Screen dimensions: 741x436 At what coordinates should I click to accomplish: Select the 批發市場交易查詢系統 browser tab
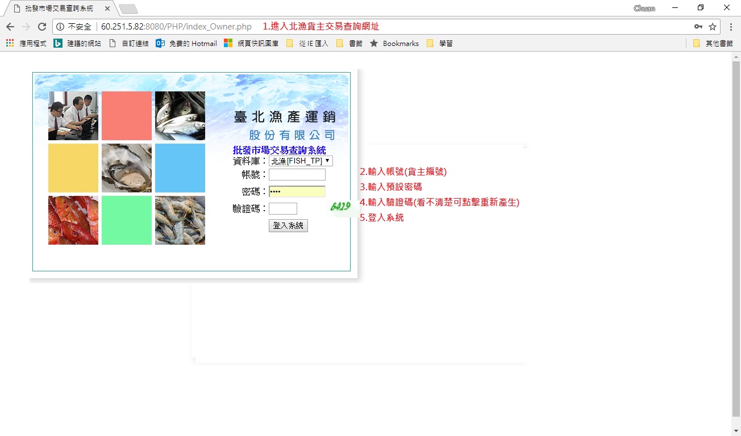[59, 9]
